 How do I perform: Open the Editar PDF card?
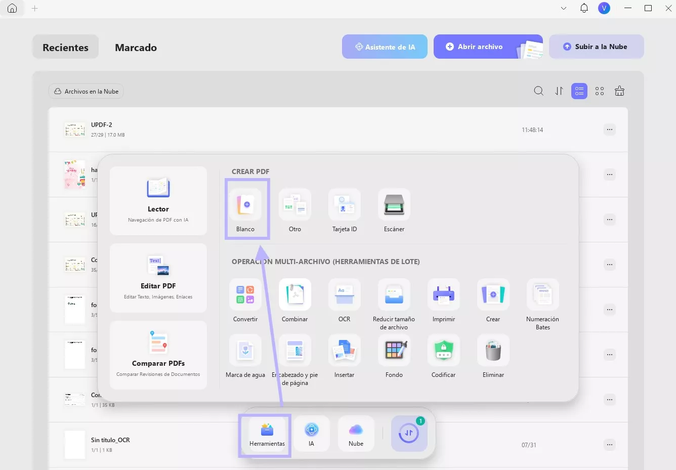(158, 278)
